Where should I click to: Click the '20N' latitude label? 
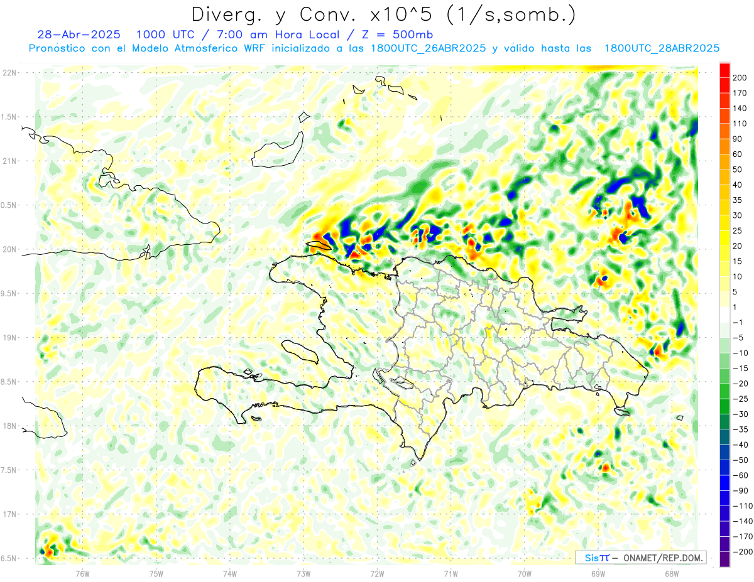[9, 249]
